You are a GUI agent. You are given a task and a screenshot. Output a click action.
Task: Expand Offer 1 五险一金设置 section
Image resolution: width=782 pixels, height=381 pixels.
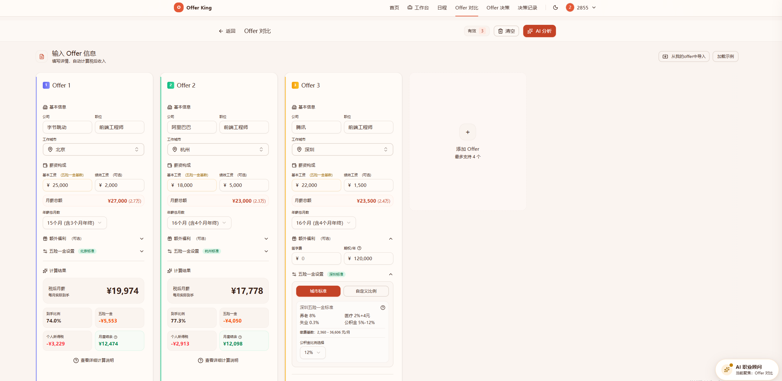(x=142, y=251)
